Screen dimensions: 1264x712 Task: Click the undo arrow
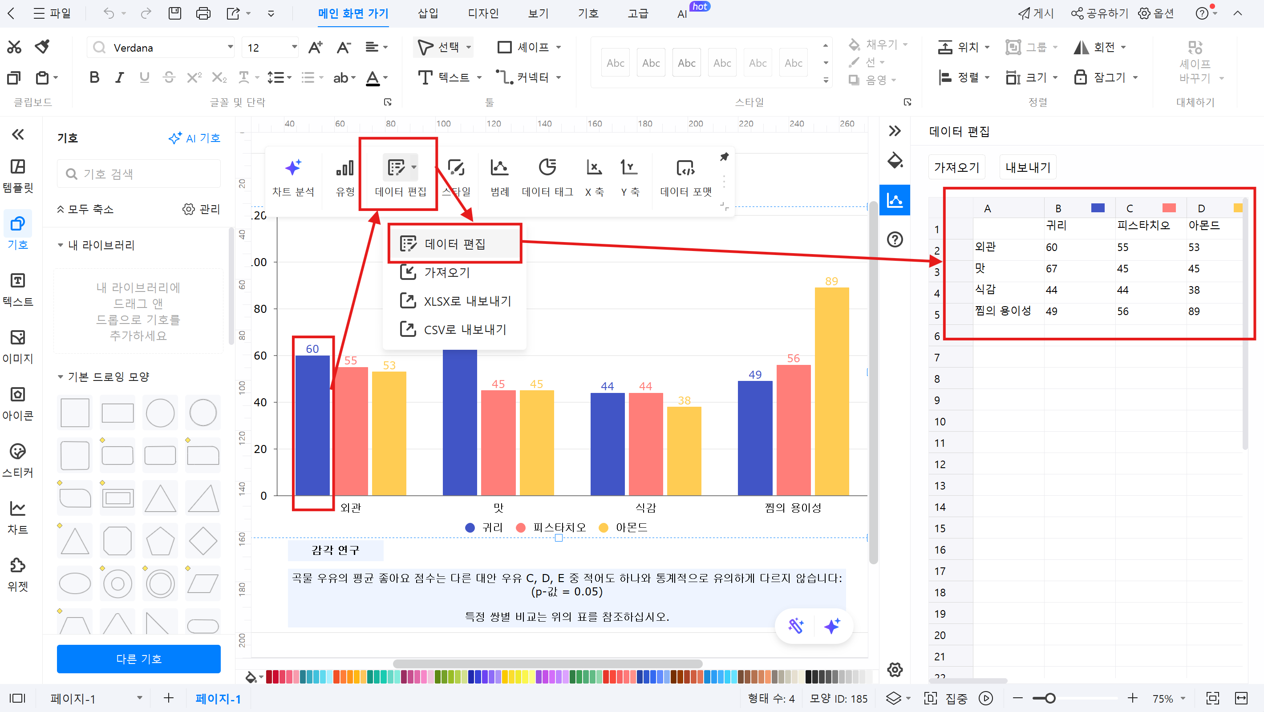(109, 13)
